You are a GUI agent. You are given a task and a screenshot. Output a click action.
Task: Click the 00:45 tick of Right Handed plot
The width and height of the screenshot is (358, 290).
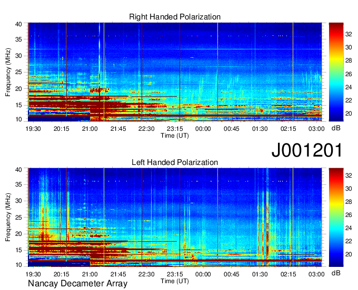click(231, 129)
